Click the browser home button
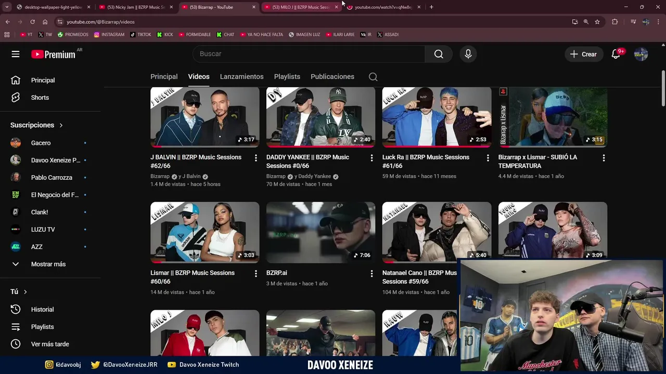The image size is (666, 374). [x=45, y=22]
